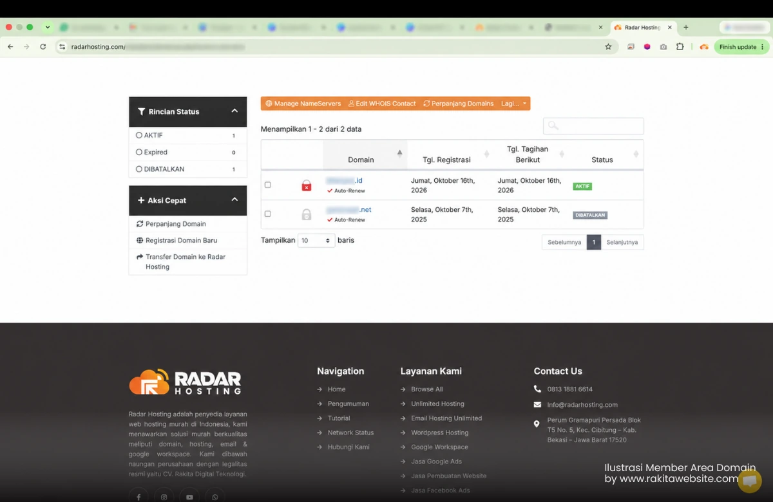Sort table by Tgl. Registrasi column
Image resolution: width=773 pixels, height=502 pixels.
pyautogui.click(x=451, y=155)
